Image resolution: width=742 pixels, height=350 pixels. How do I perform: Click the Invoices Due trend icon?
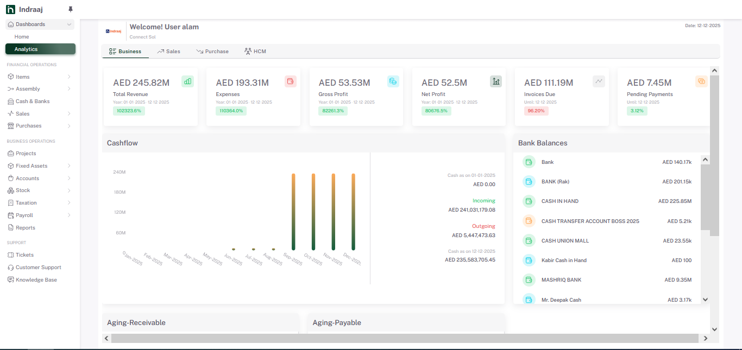599,81
